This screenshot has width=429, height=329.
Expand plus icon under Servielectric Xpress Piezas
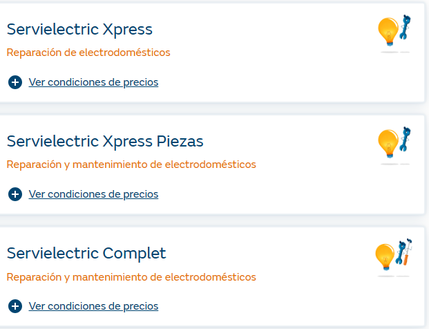15,194
